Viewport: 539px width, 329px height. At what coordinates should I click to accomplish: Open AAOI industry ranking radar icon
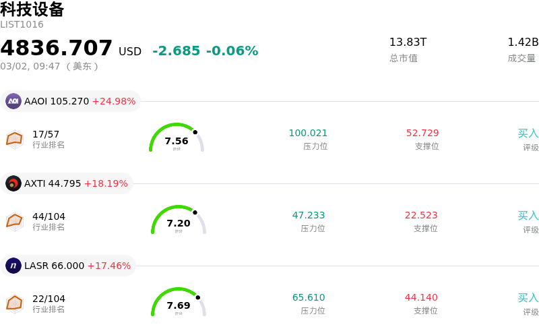[x=14, y=139]
